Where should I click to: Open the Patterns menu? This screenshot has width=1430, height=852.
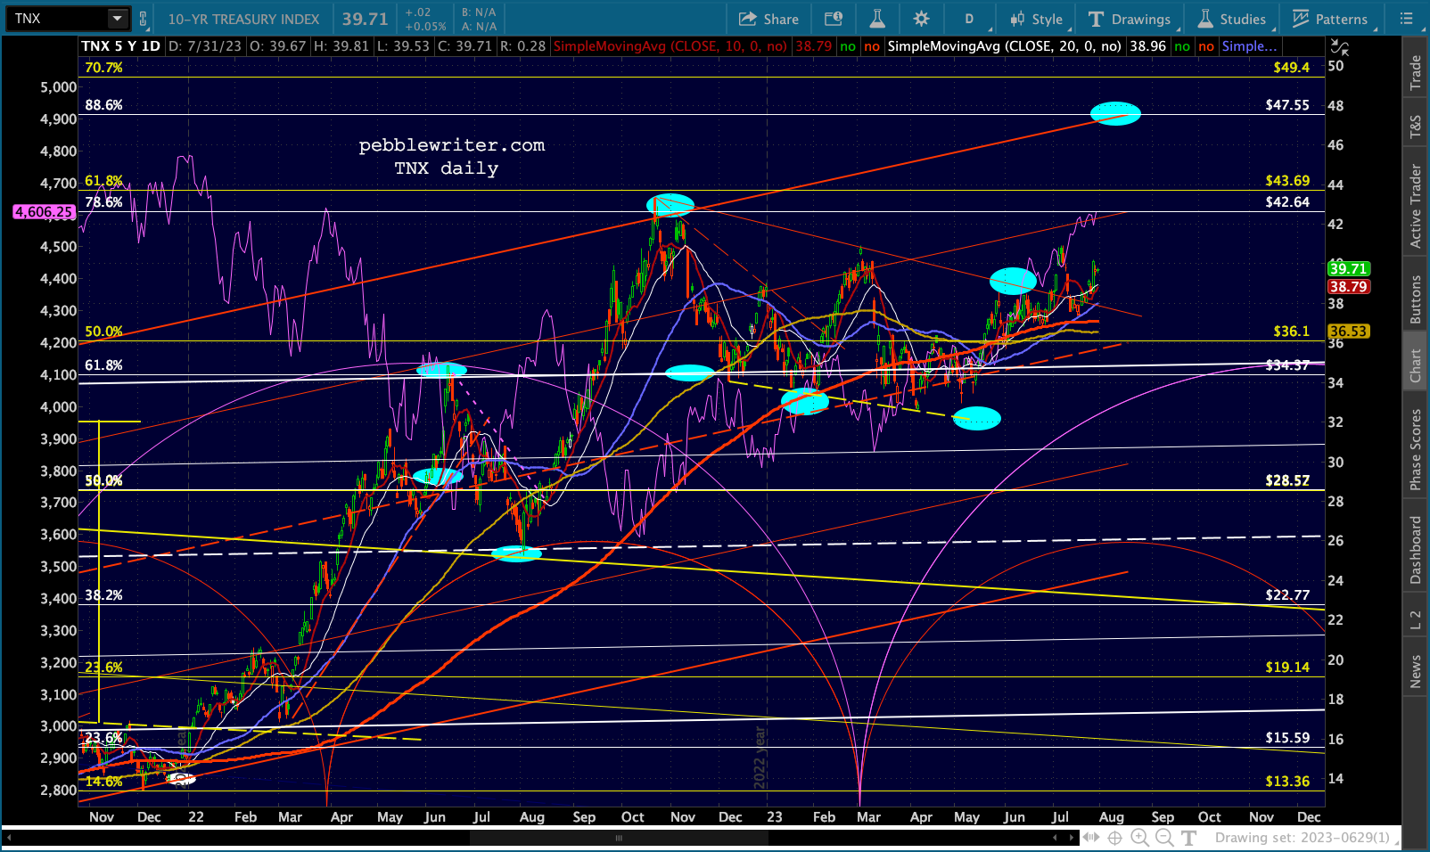[1330, 19]
